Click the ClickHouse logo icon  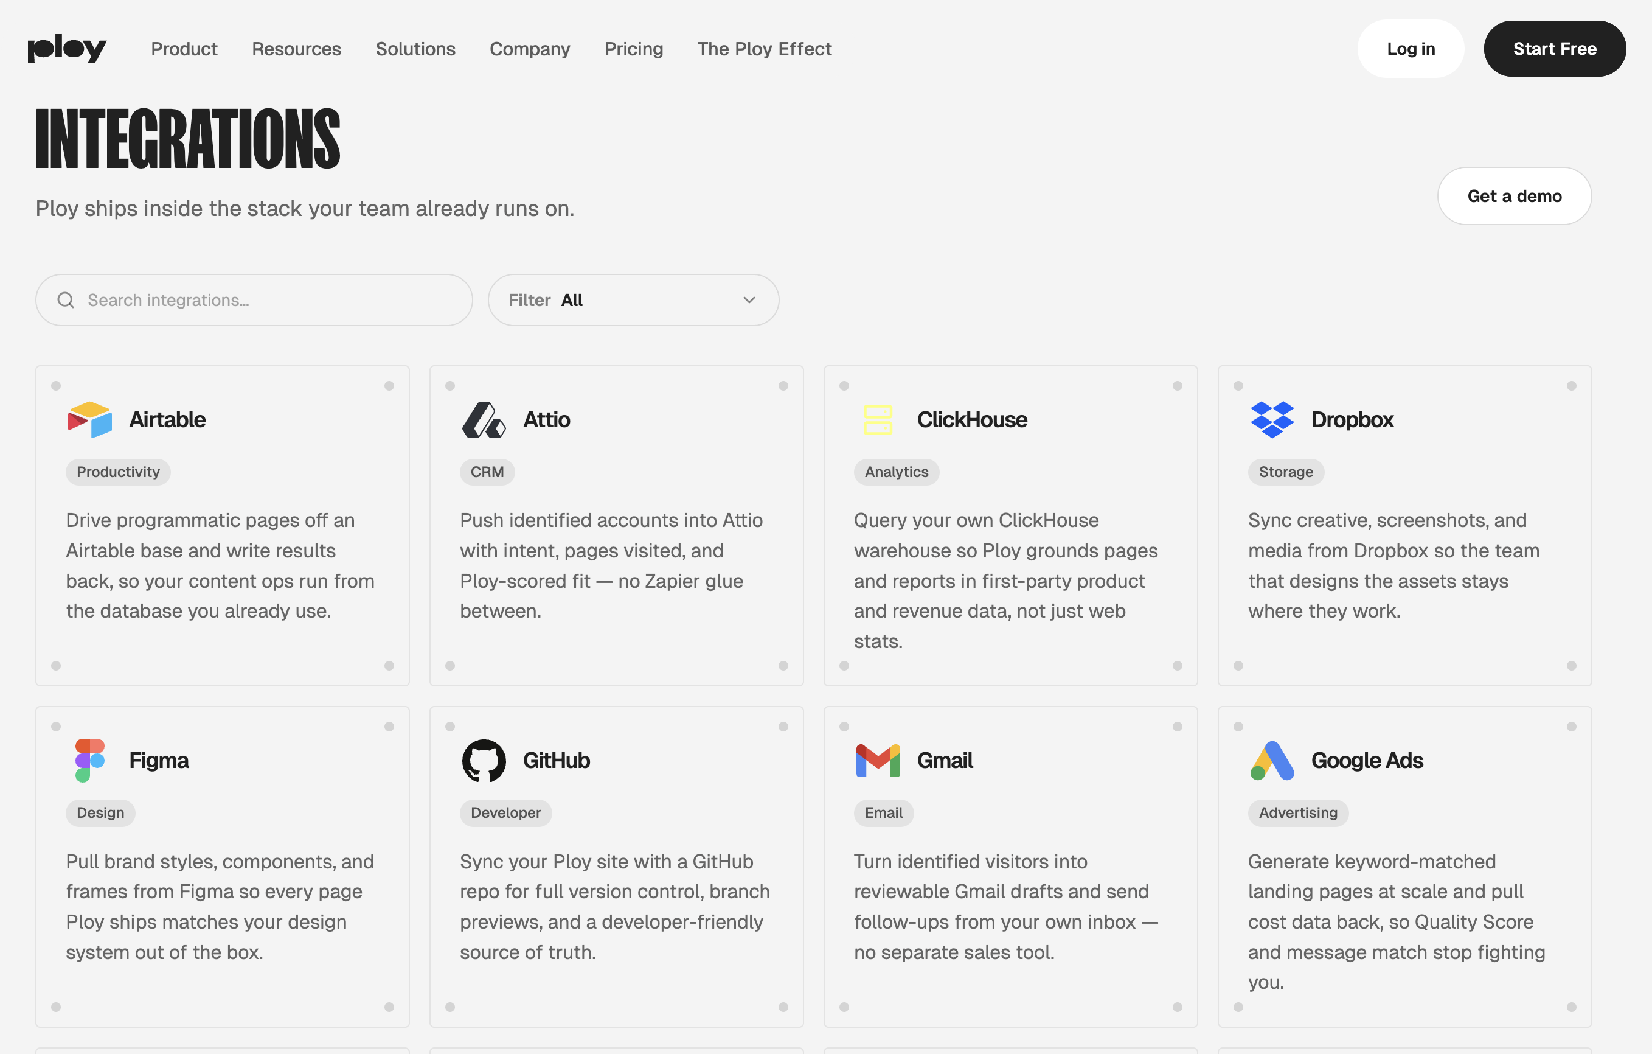click(x=878, y=419)
